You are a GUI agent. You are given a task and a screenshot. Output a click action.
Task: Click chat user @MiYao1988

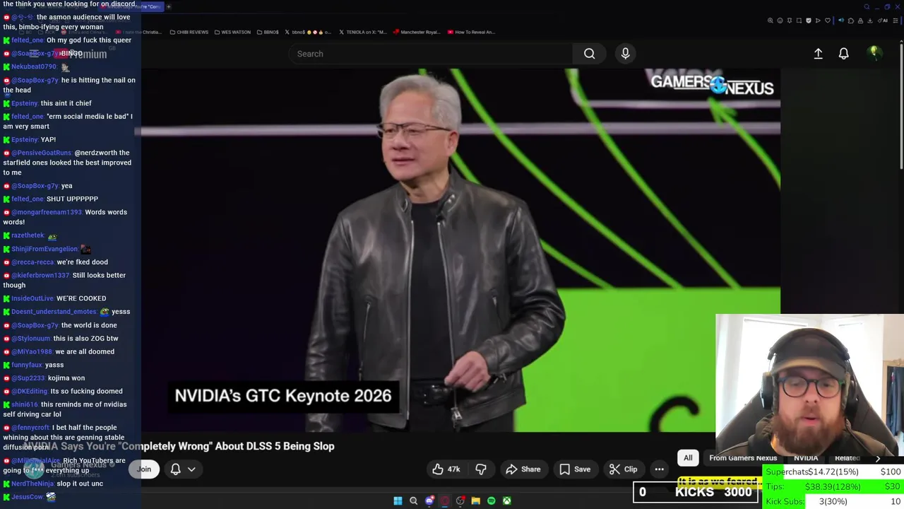[x=32, y=351]
